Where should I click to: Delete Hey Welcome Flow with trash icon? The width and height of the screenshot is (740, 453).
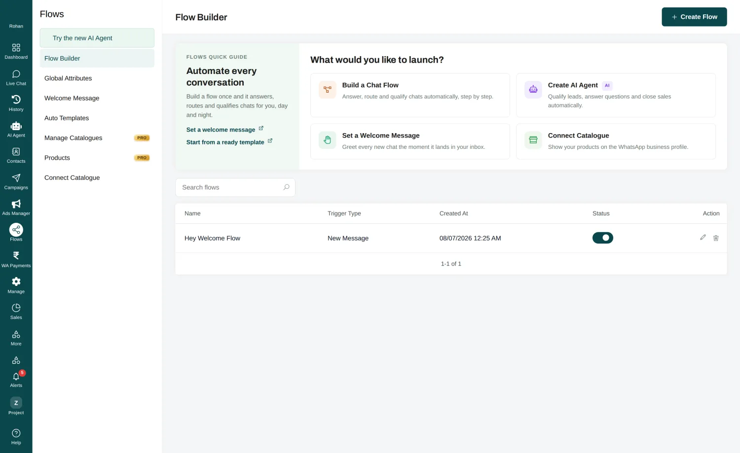(716, 238)
